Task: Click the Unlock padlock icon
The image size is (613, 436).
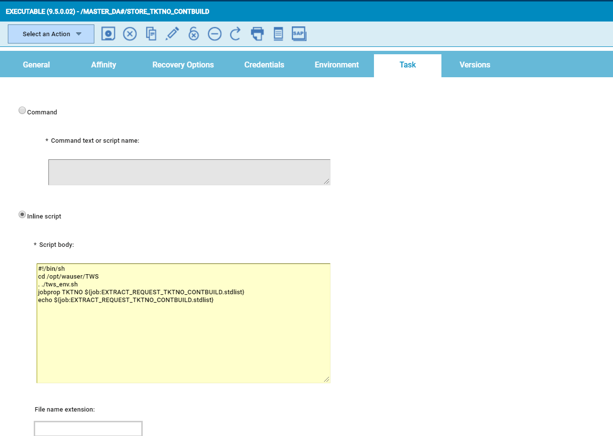Action: 194,34
